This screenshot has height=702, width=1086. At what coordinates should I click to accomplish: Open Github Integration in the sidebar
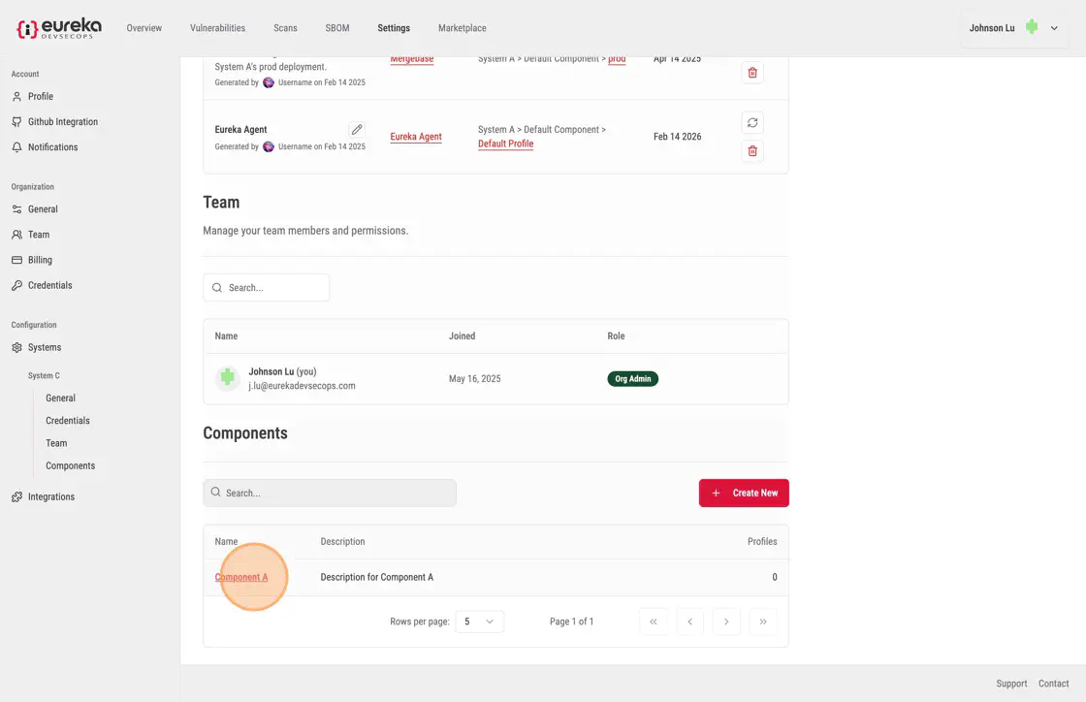tap(63, 122)
